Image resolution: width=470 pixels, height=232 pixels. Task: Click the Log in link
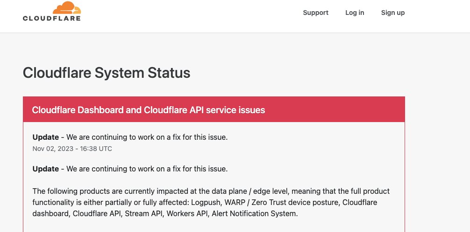355,13
